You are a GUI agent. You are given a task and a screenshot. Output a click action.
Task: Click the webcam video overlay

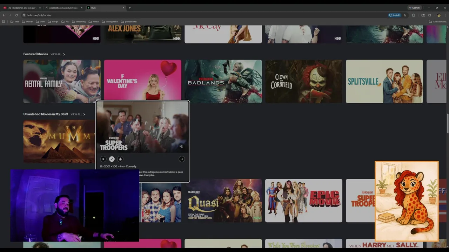click(x=75, y=206)
